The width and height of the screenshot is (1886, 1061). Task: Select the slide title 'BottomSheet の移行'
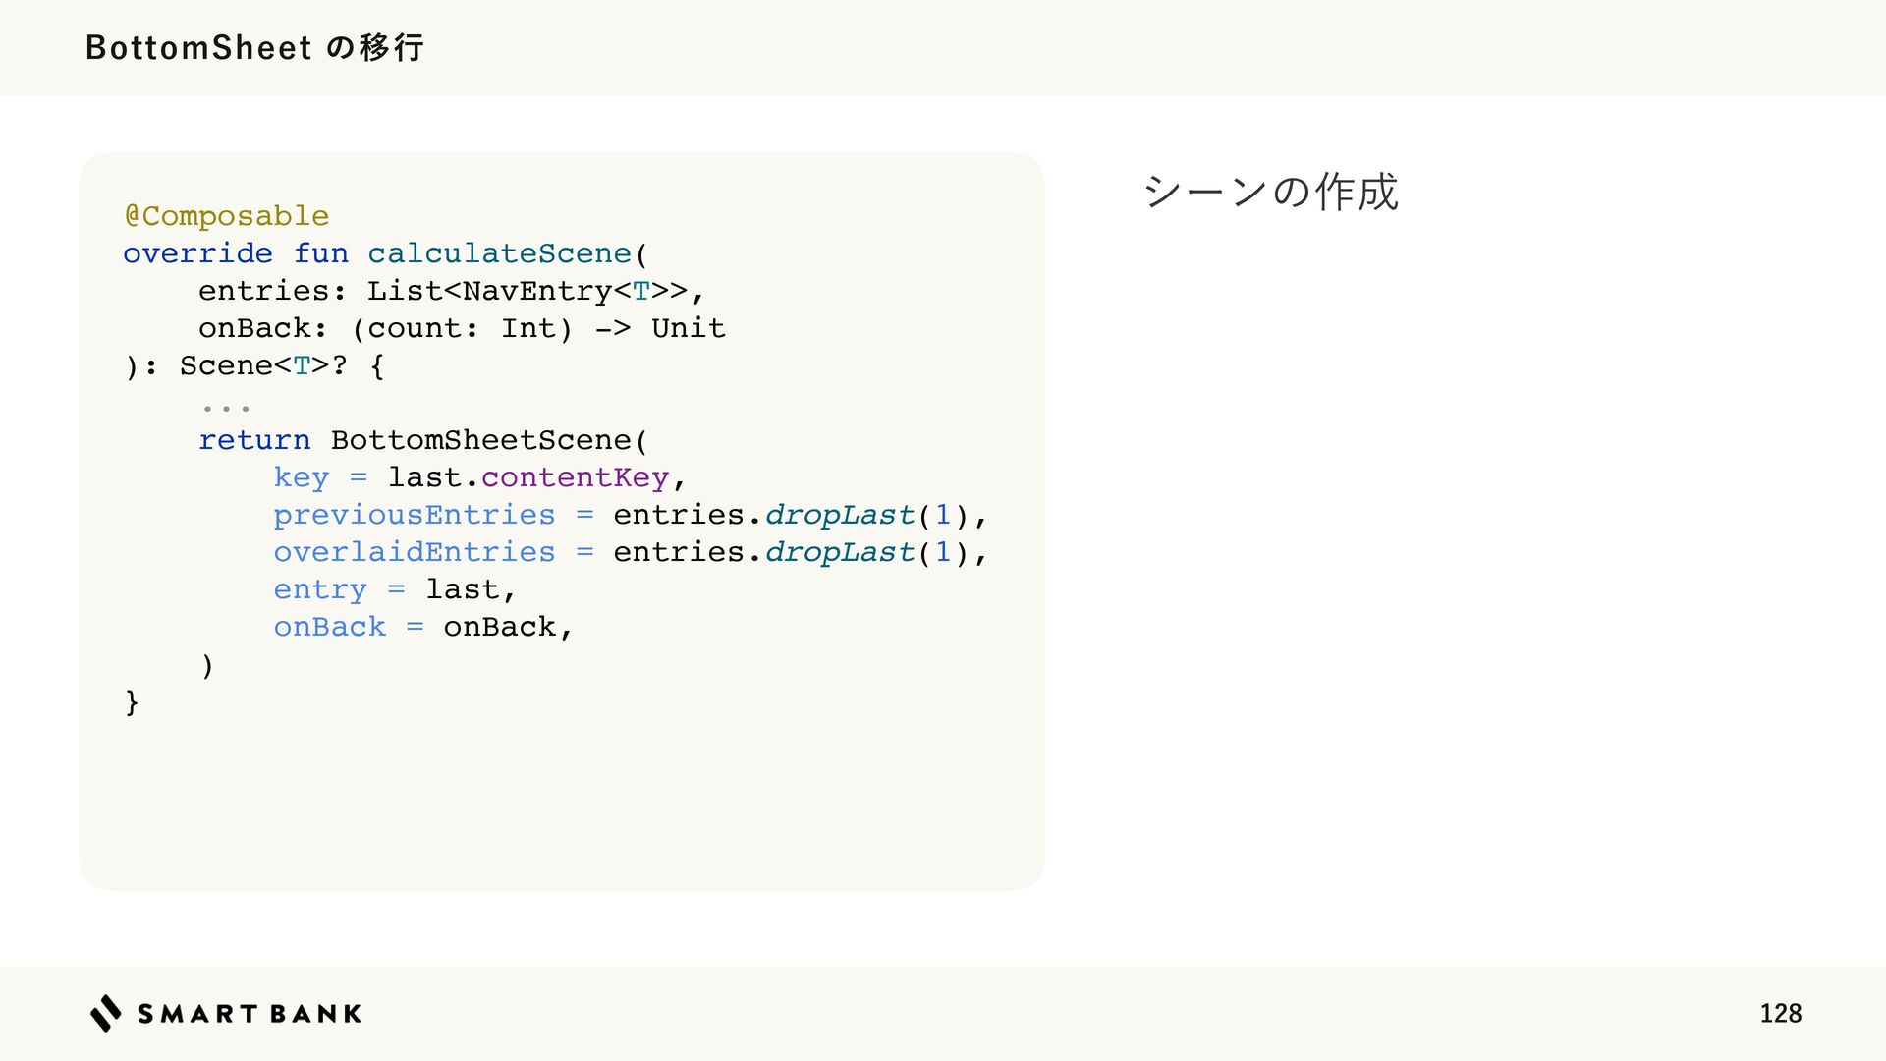pos(254,47)
